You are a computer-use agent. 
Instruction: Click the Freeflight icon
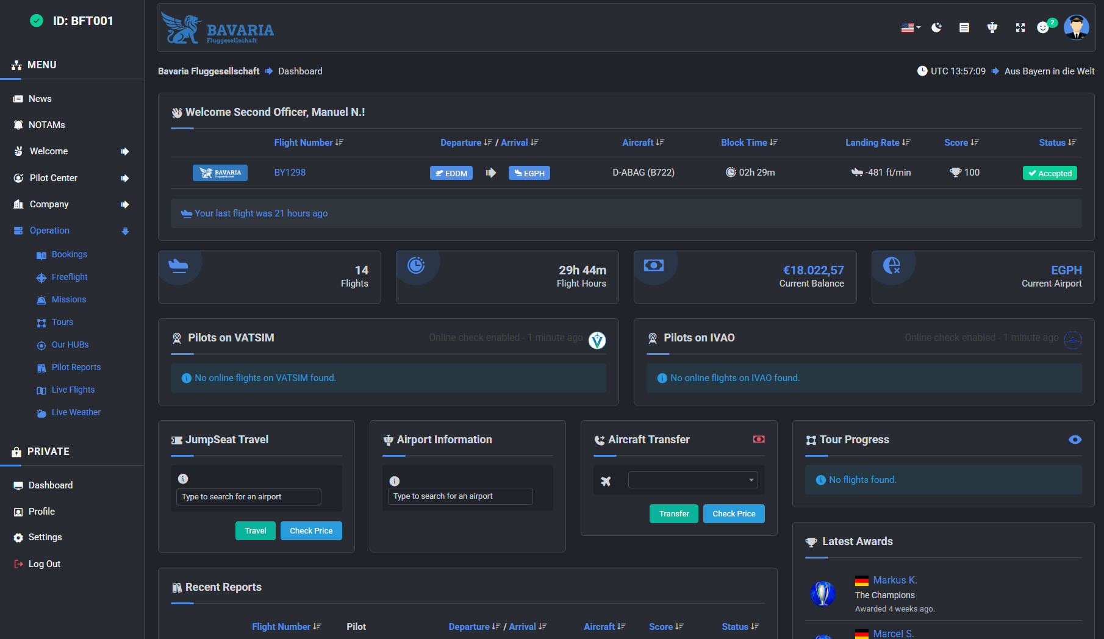(x=41, y=277)
